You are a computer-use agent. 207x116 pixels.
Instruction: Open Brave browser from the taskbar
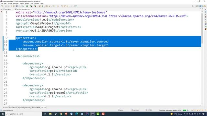click(x=66, y=114)
